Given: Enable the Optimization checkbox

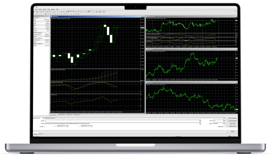Looking at the screenshot, I should click(x=224, y=126).
